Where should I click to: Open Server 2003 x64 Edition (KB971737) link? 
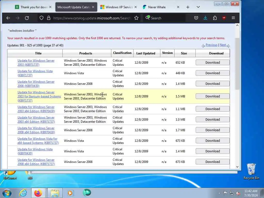pyautogui.click(x=36, y=120)
